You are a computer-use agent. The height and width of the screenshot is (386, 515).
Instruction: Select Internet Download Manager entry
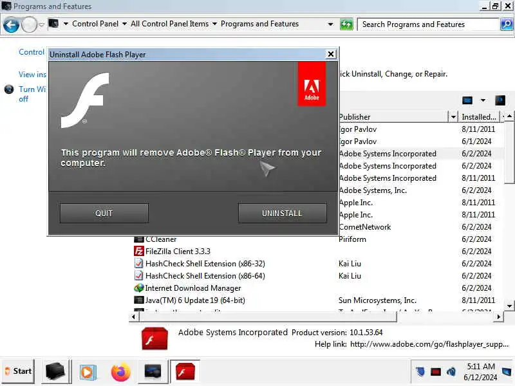(x=193, y=288)
